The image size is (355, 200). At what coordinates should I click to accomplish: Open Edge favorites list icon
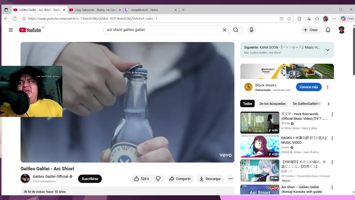pos(317,19)
